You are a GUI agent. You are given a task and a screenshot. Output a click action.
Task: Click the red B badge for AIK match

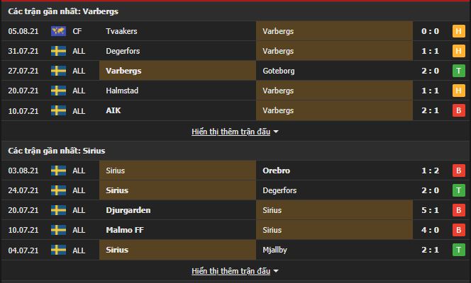pyautogui.click(x=458, y=111)
